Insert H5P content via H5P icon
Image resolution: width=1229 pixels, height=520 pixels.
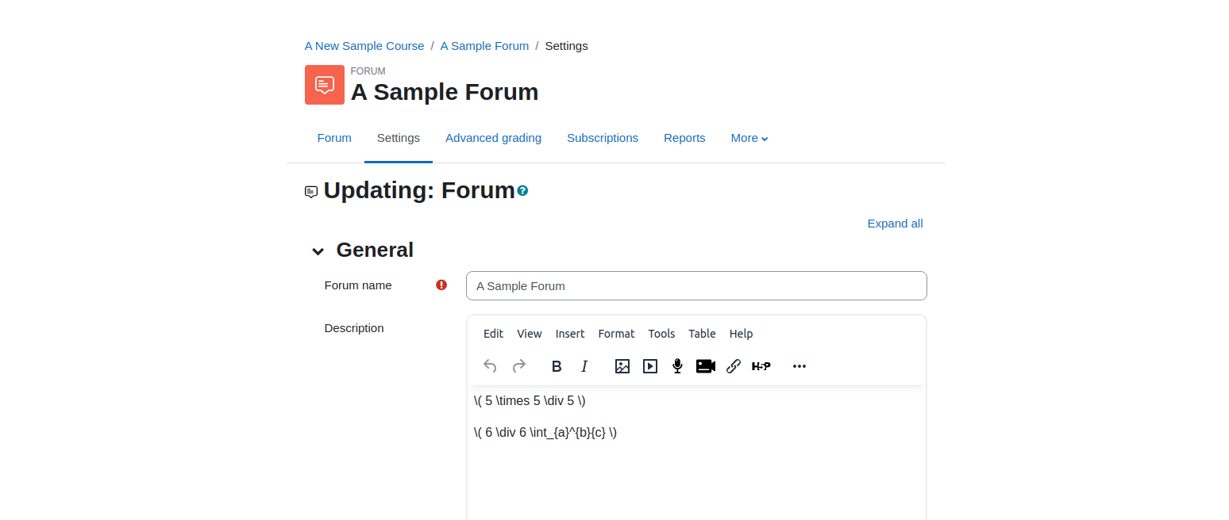tap(761, 366)
